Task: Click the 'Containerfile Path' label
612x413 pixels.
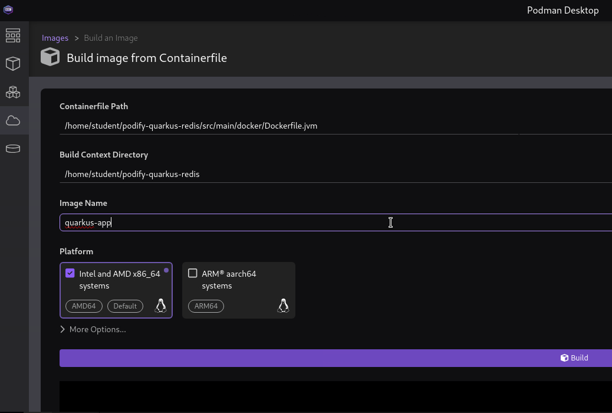Action: coord(94,106)
